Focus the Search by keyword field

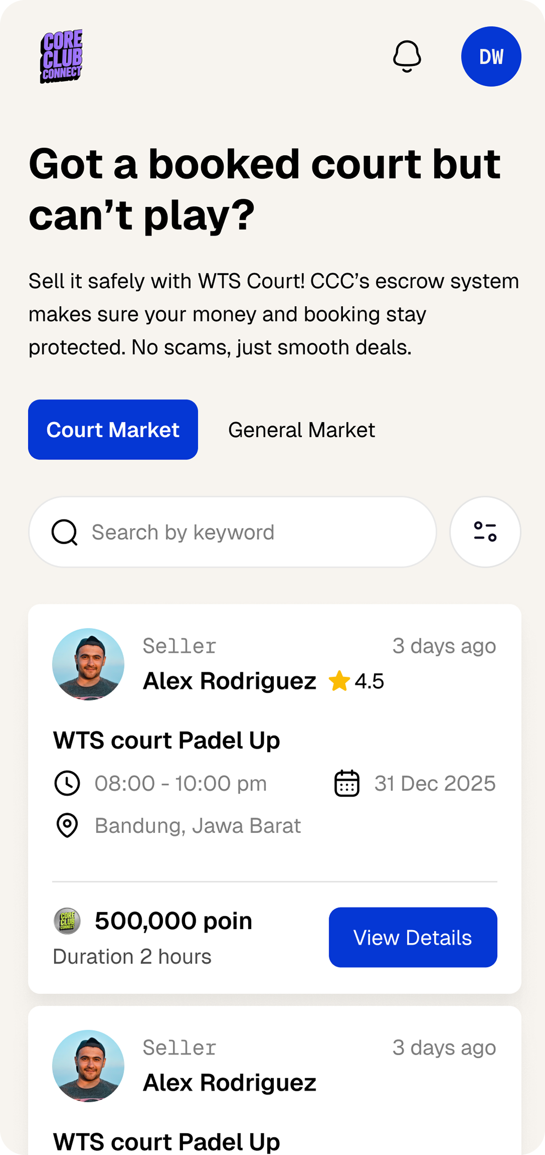pos(252,532)
